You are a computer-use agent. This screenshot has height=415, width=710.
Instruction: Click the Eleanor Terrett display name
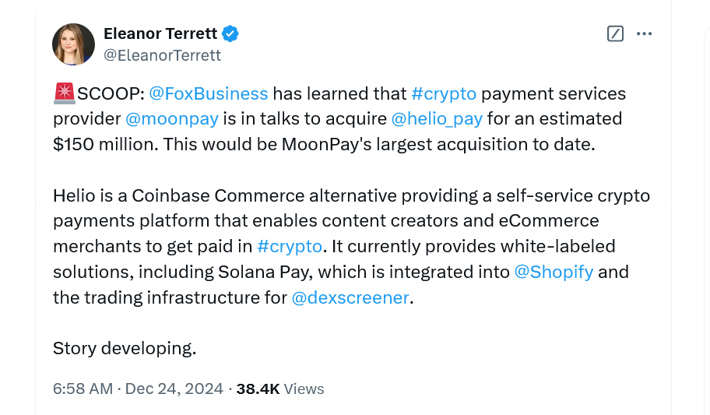pyautogui.click(x=161, y=33)
